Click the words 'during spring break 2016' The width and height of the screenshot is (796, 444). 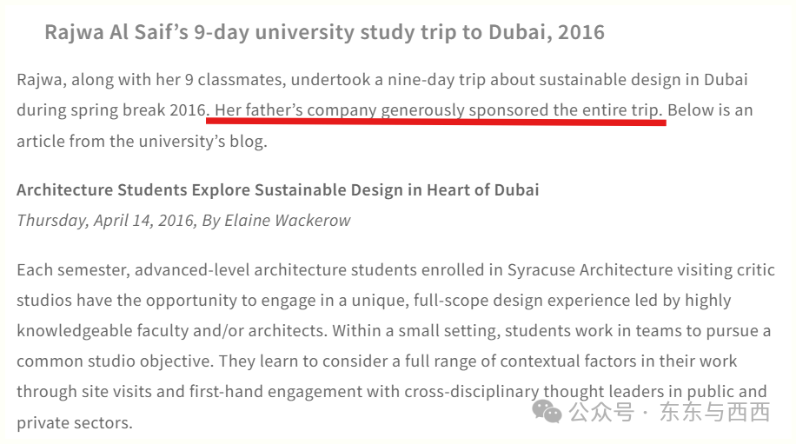tap(111, 110)
